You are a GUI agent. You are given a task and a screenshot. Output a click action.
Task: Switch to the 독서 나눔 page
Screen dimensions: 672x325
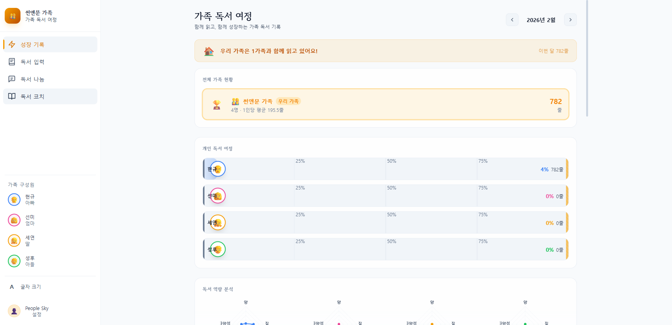tap(32, 79)
